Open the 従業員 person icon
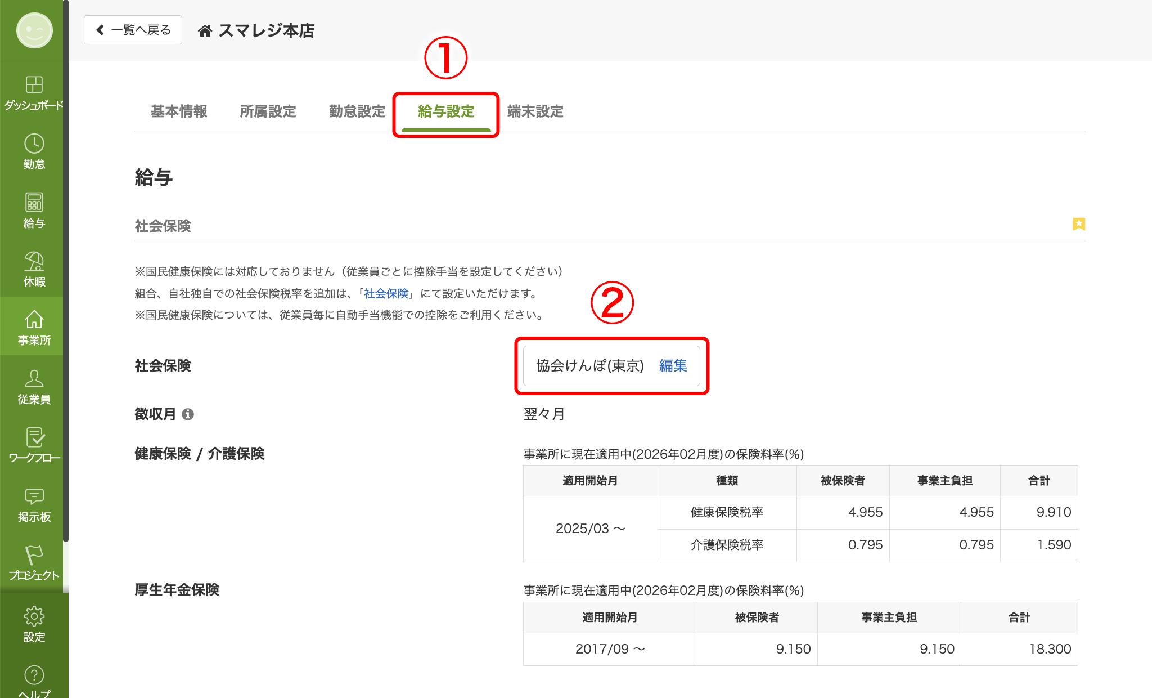Viewport: 1152px width, 698px height. click(34, 379)
